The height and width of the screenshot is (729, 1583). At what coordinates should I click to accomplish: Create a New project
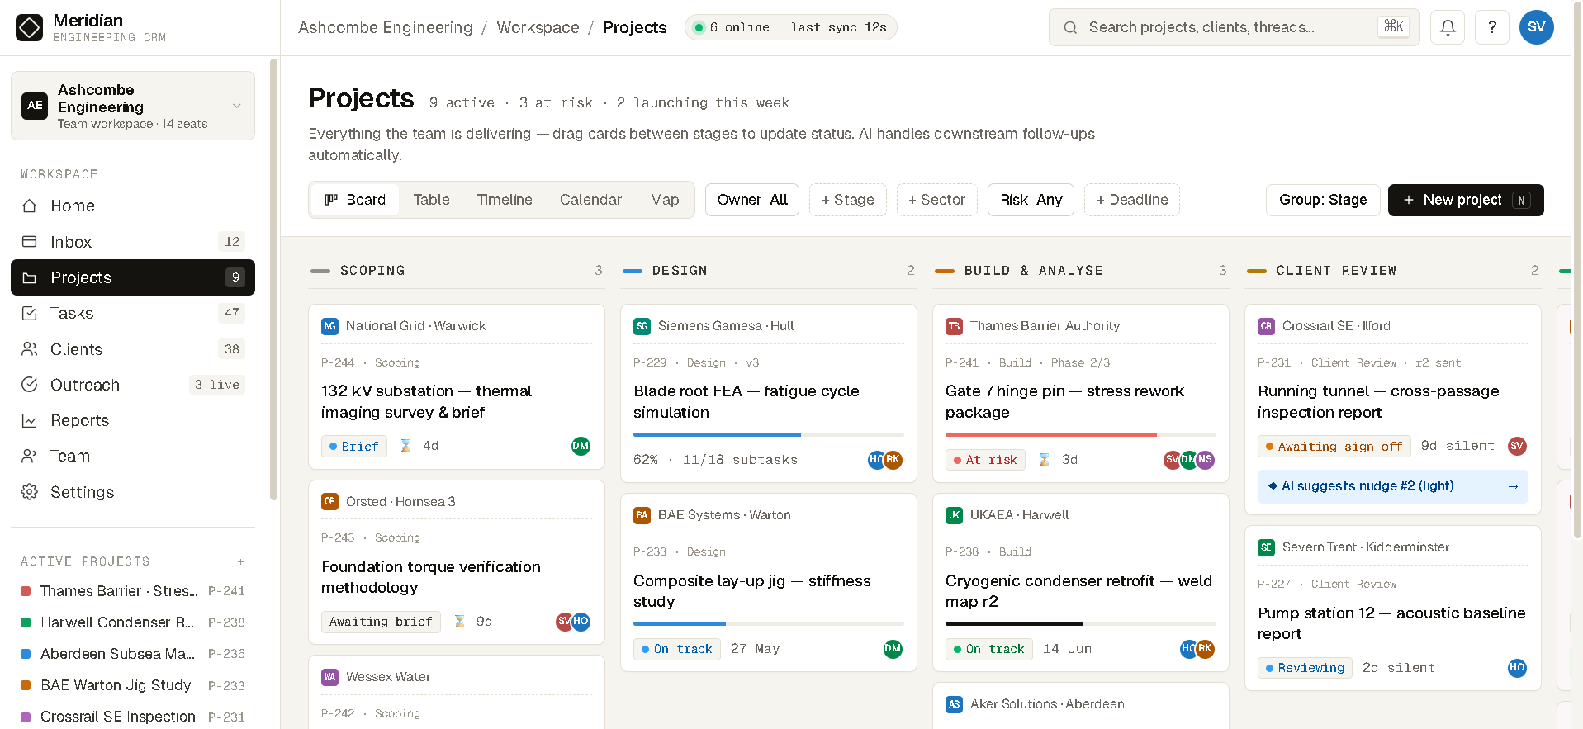point(1466,200)
